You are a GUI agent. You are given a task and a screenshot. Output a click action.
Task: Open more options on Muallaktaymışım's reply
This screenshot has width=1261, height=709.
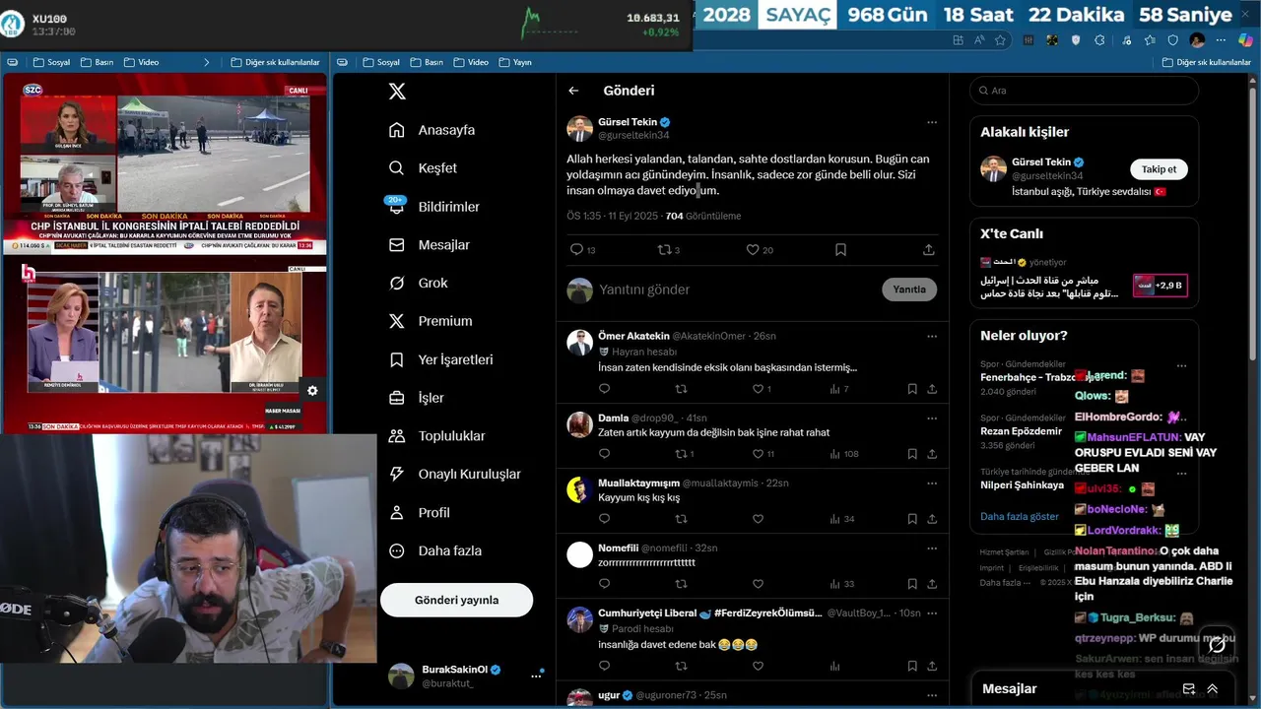[x=932, y=483]
